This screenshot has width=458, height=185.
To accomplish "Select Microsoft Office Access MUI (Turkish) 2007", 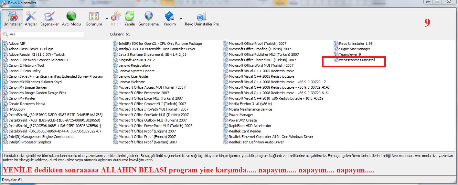I will (150, 87).
